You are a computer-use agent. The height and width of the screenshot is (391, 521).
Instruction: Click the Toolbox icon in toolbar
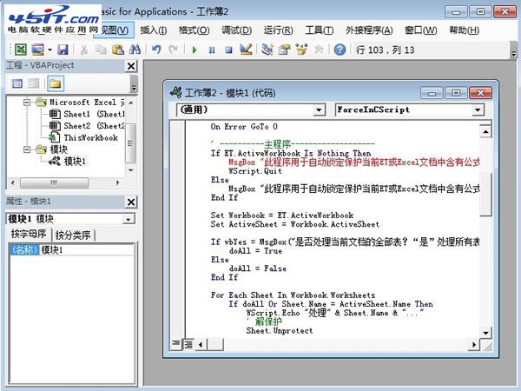319,50
